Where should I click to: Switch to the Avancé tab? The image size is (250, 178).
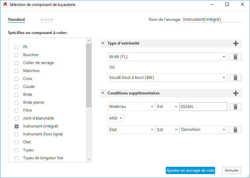47,19
